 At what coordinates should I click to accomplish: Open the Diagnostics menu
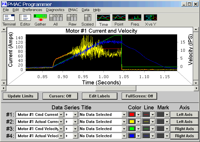pos(55,10)
